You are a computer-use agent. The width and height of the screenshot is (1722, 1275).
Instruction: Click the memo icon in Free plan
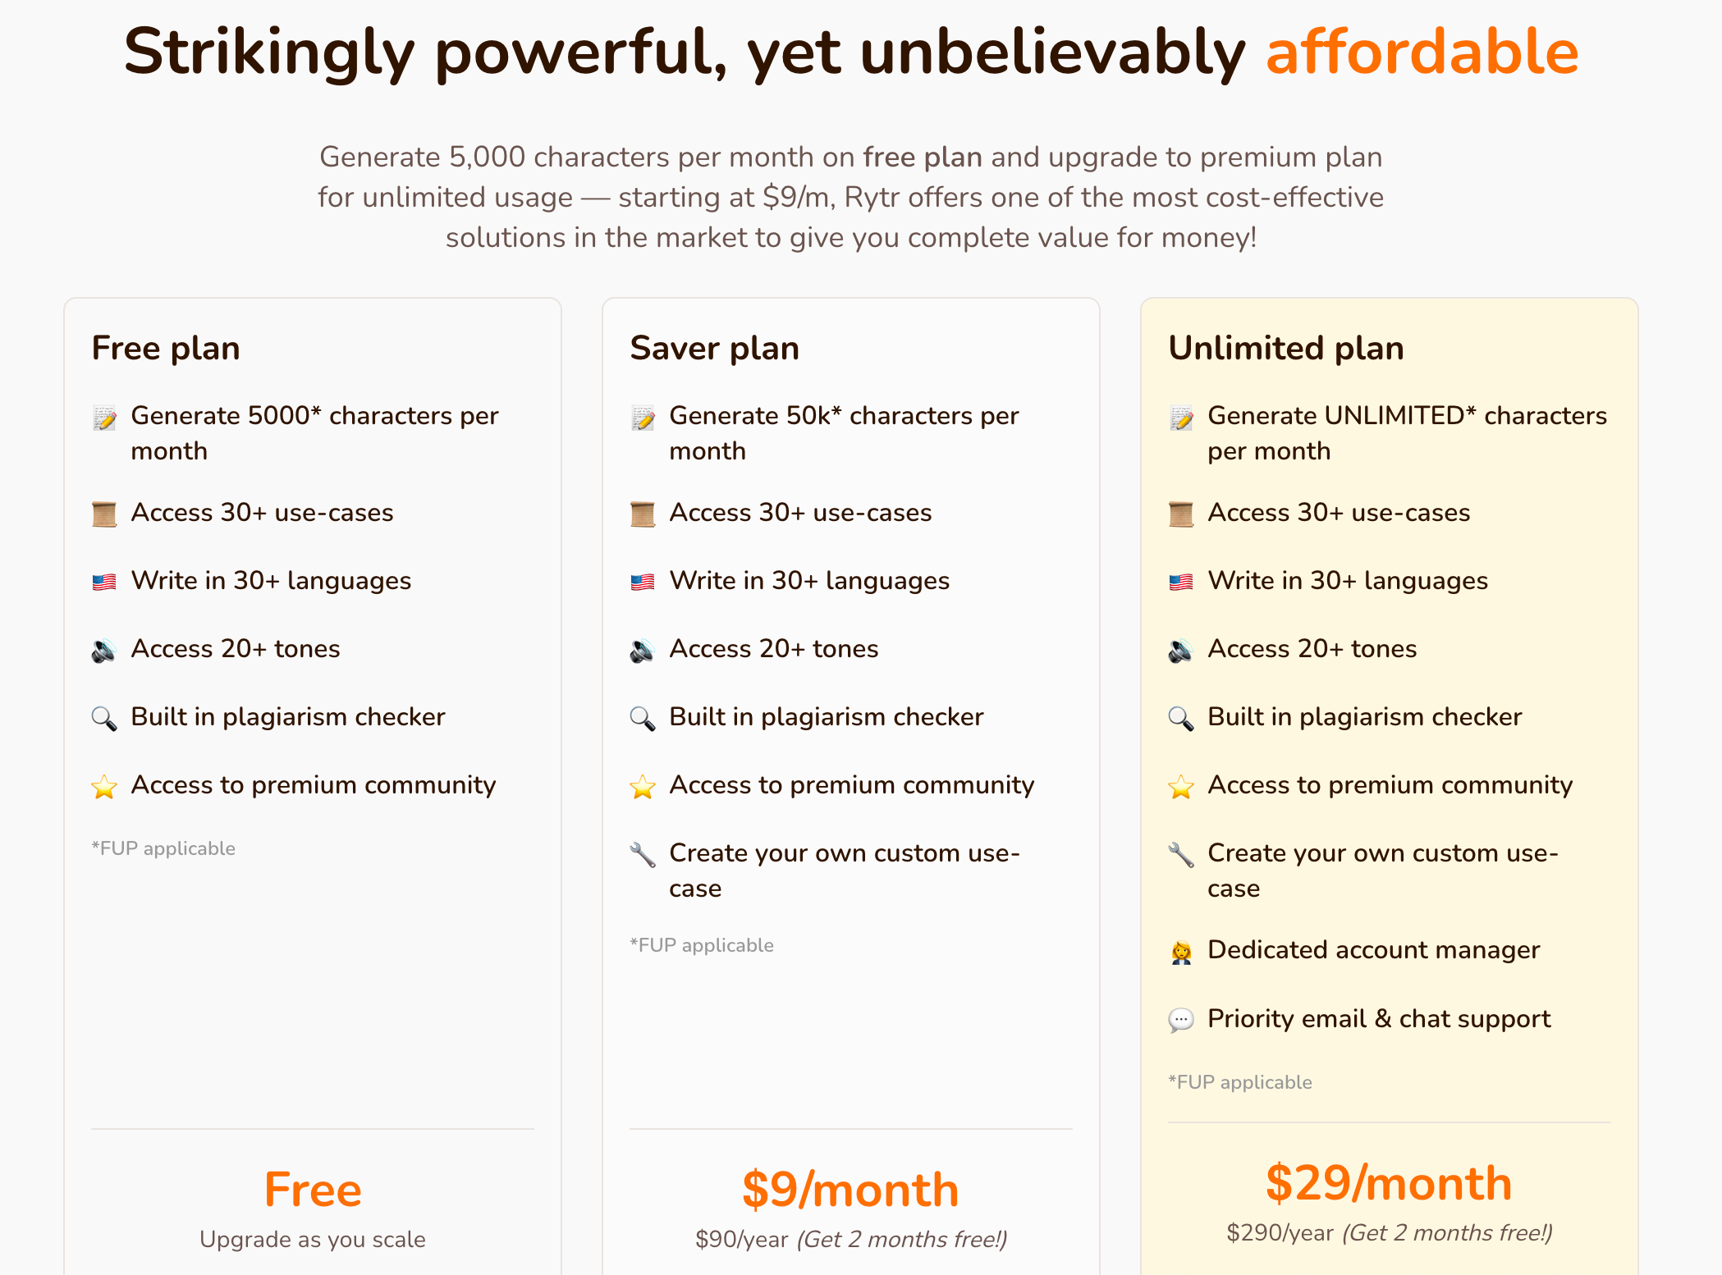pos(104,418)
